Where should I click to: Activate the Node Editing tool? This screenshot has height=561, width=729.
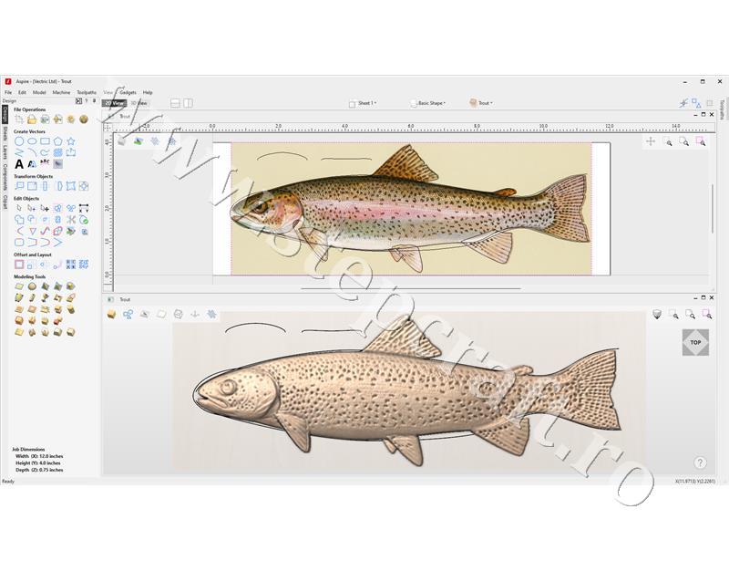click(32, 208)
